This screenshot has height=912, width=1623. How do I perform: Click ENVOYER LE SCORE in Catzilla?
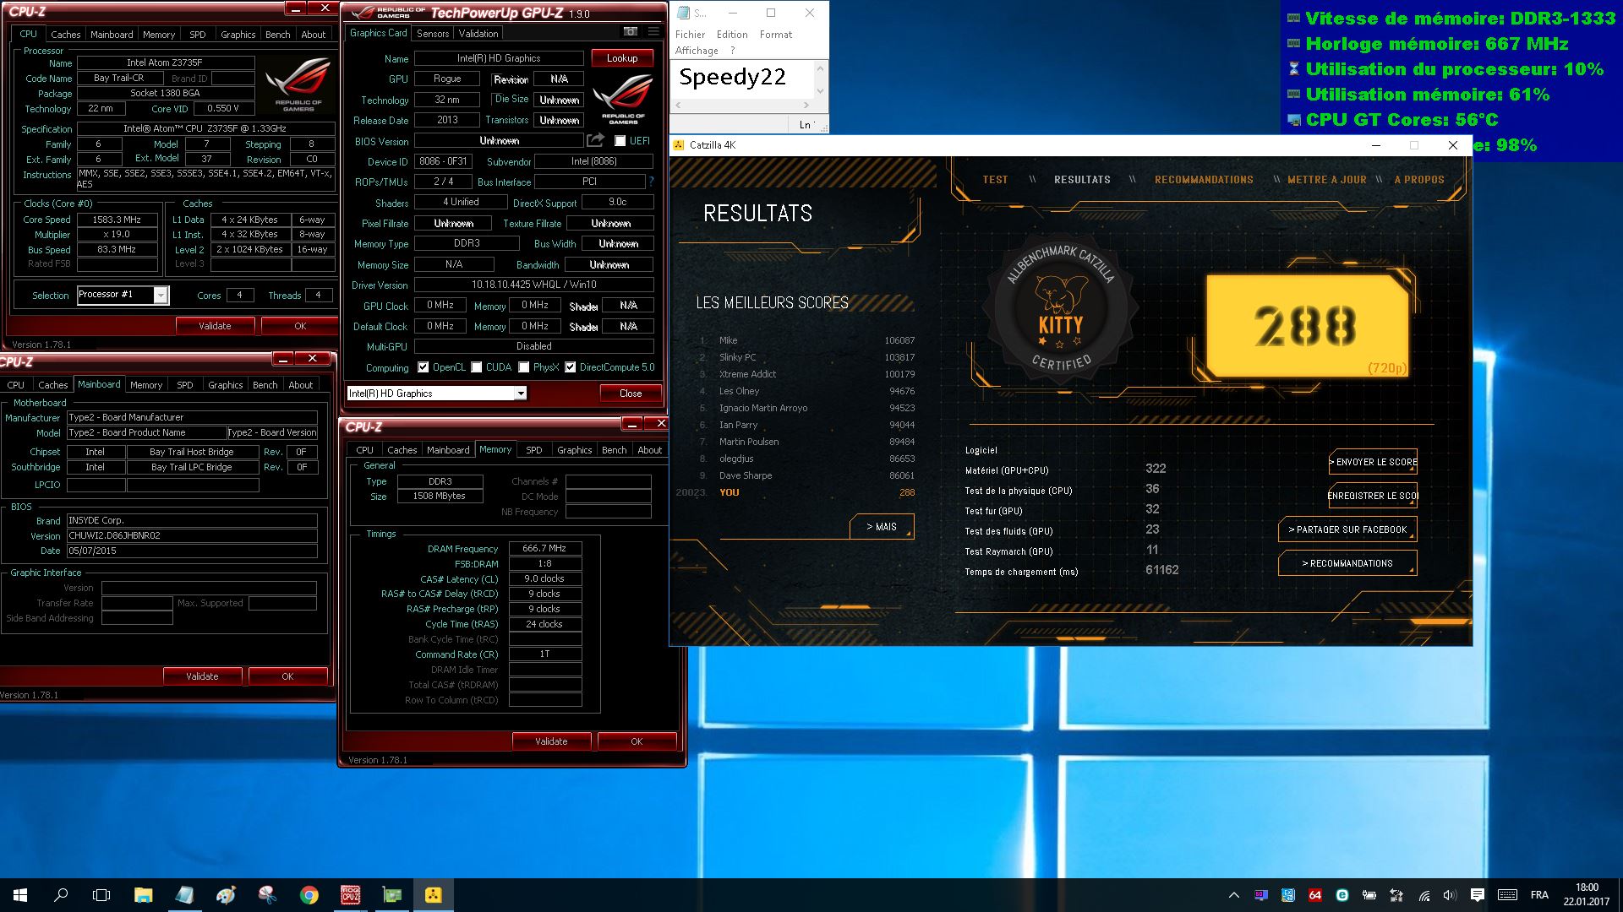click(1373, 462)
